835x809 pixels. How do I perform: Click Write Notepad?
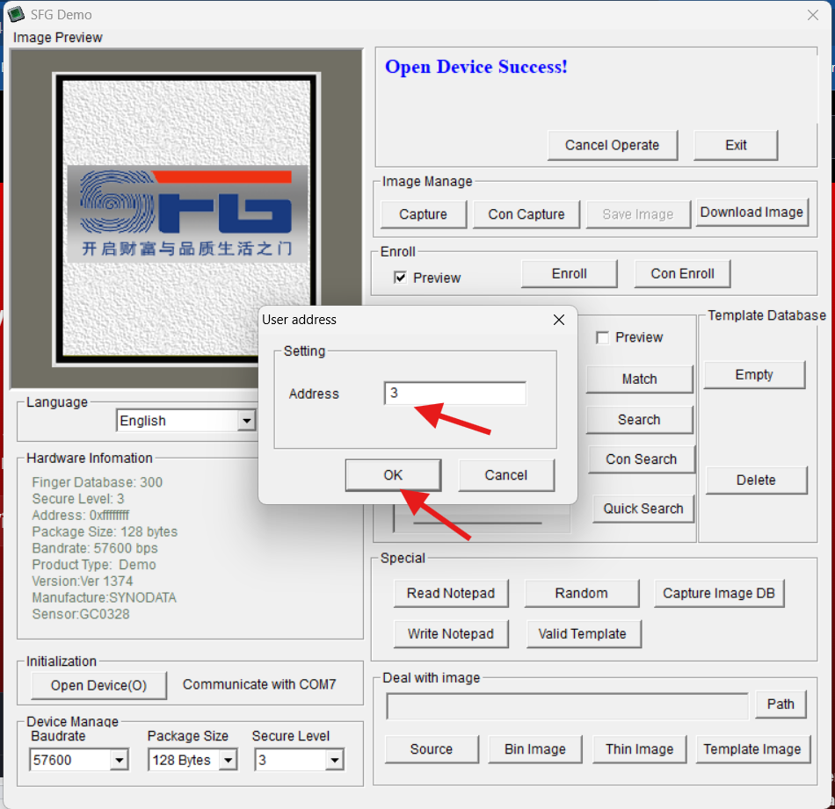[451, 633]
